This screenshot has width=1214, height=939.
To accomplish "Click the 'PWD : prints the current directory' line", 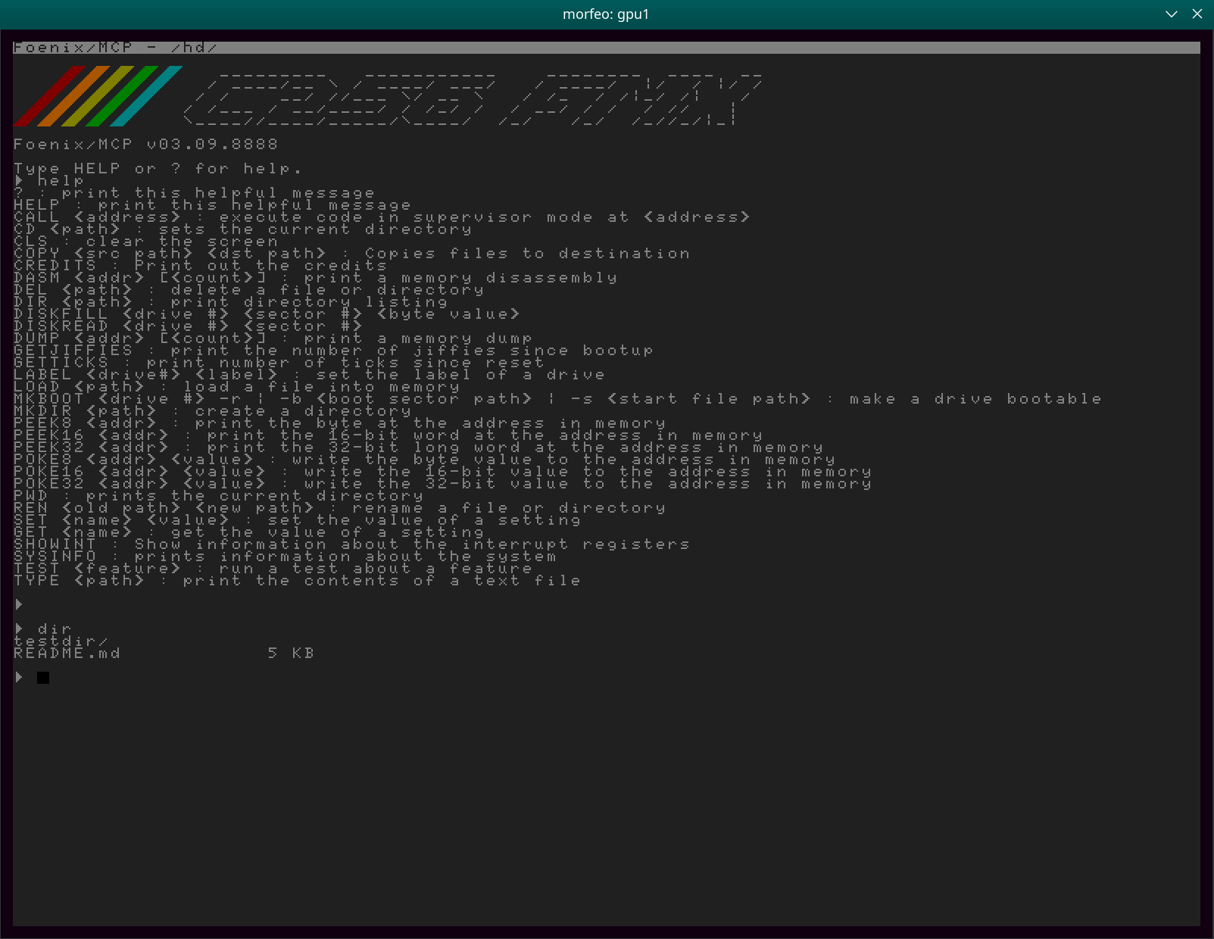I will (x=219, y=495).
